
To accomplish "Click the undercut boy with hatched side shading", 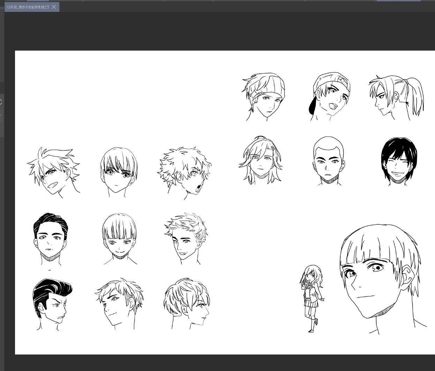I will pyautogui.click(x=119, y=303).
